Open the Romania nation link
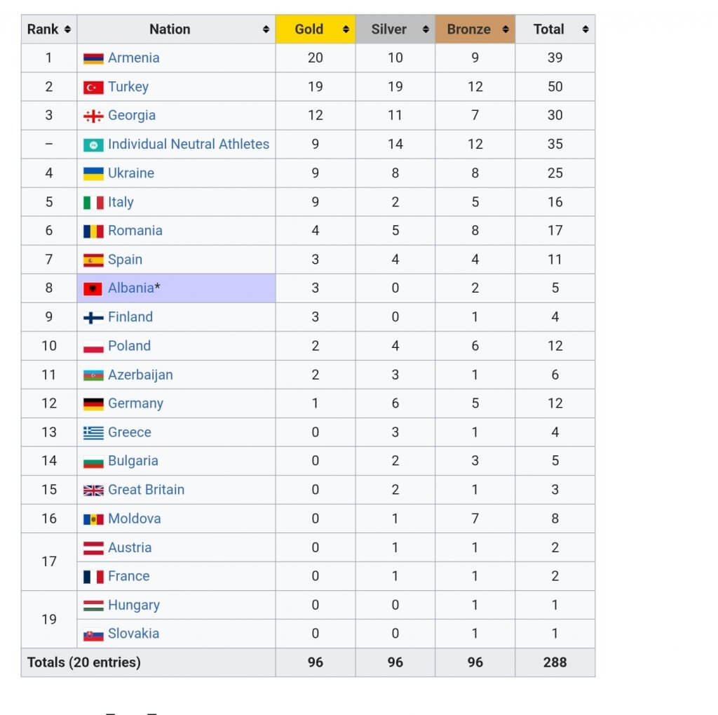This screenshot has height=715, width=718. pos(135,231)
